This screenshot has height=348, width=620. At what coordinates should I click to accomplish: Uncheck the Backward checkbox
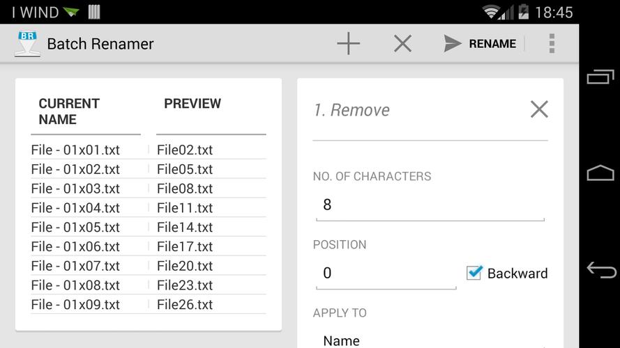click(475, 273)
